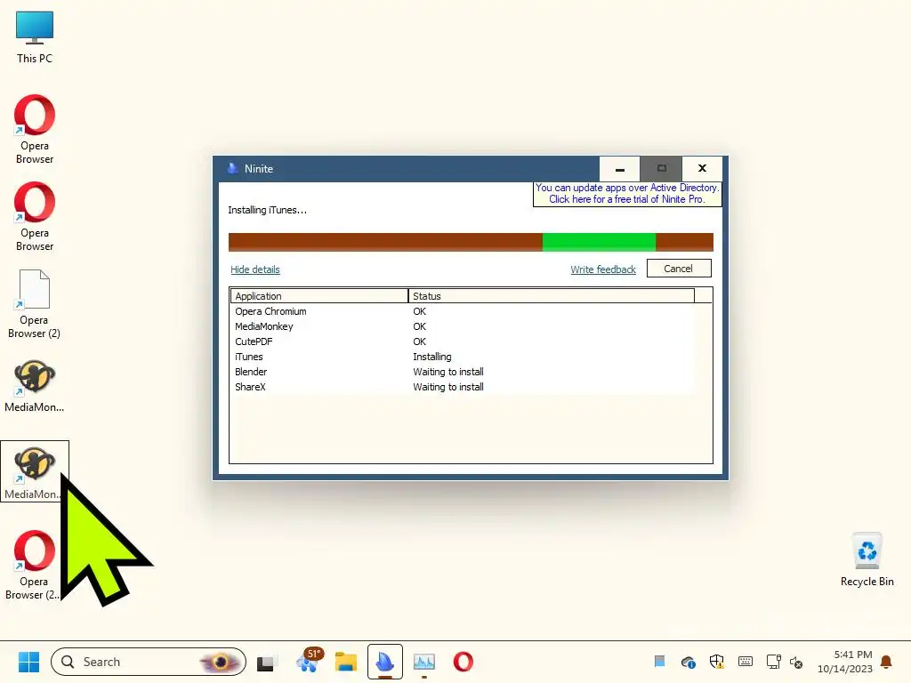Open the Opera Browser shortcut above the blank-file icon
This screenshot has width=911, height=683.
coord(35,216)
